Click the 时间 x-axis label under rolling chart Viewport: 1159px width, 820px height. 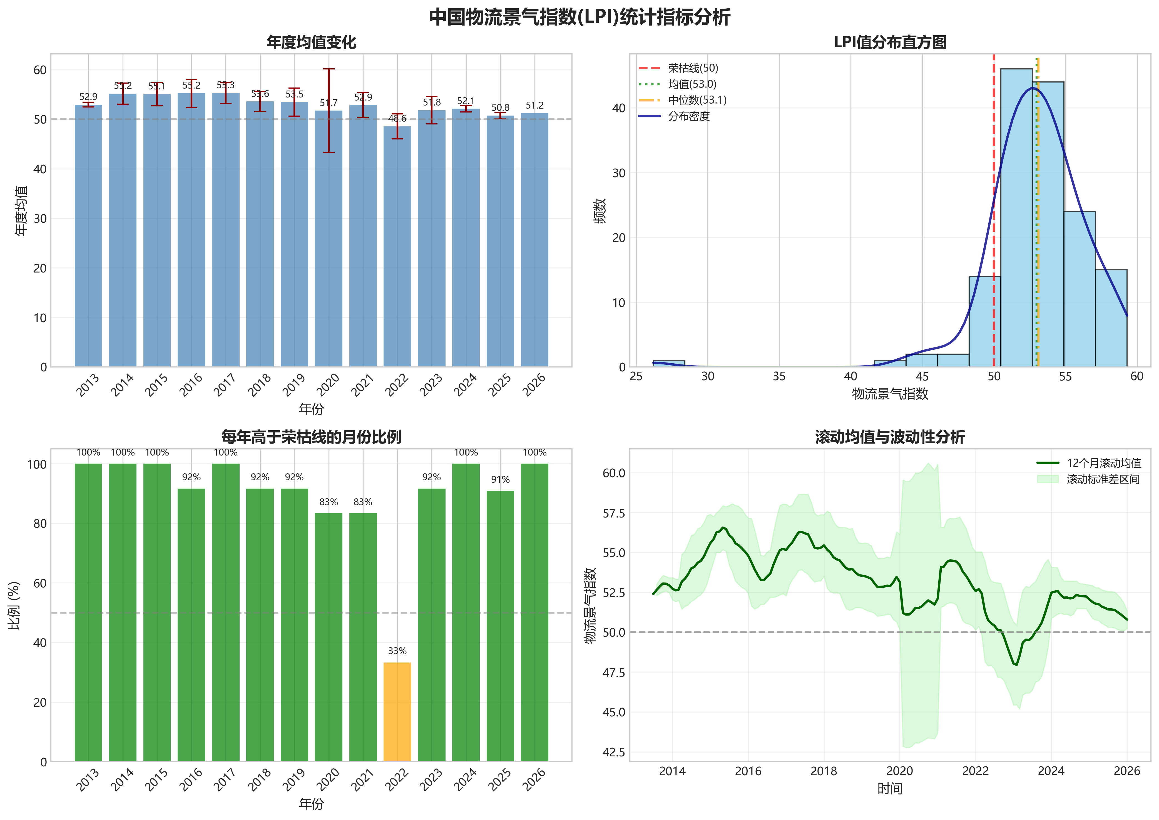(890, 789)
